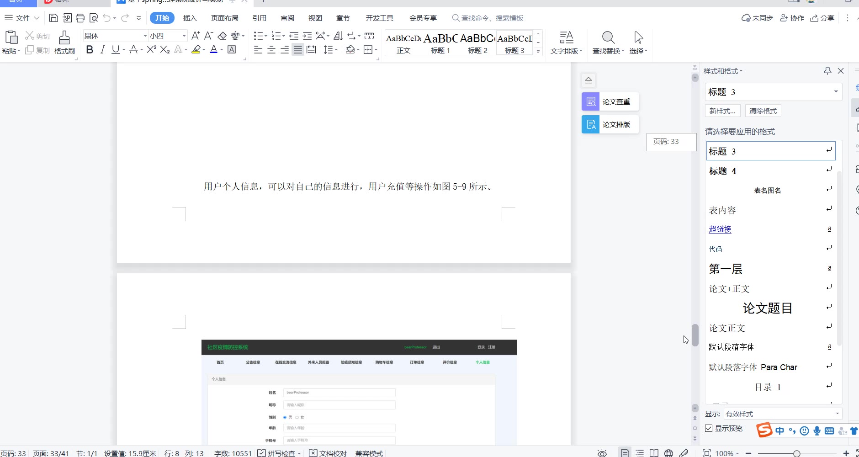This screenshot has width=859, height=457.
Task: Click the superscript X² icon
Action: [x=152, y=50]
